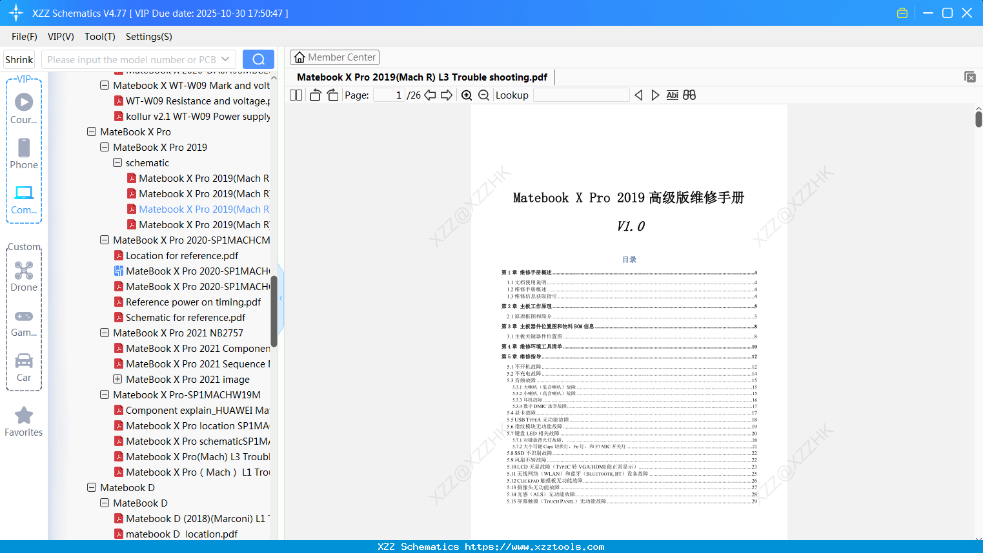Screen dimensions: 983x553
Task: Find the previous lookup match with the left triangle
Action: click(x=638, y=95)
